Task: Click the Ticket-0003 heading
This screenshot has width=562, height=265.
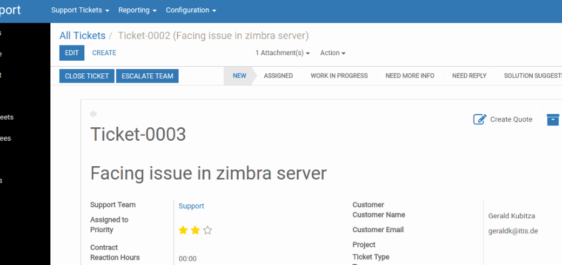Action: point(138,135)
